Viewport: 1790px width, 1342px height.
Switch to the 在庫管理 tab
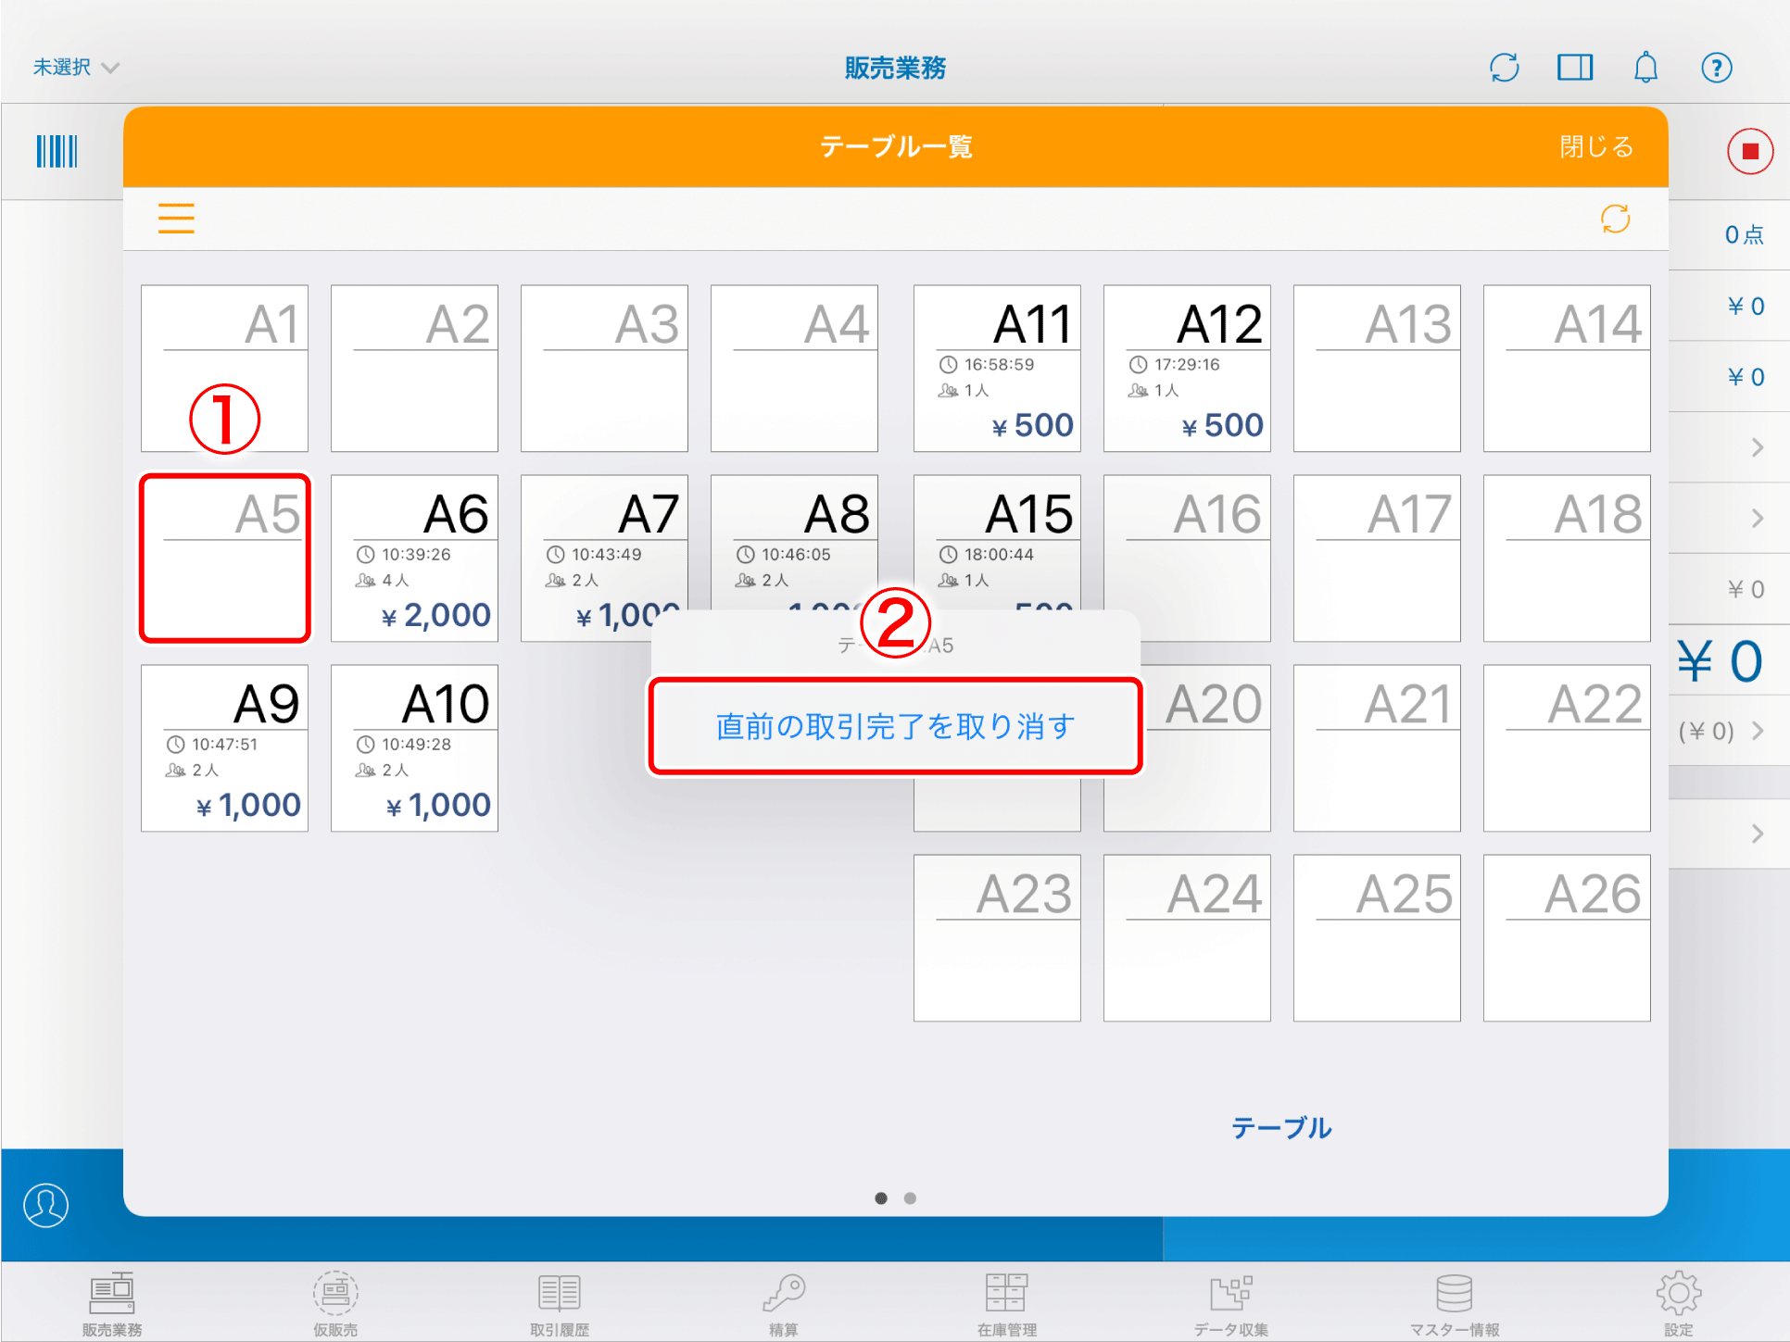pyautogui.click(x=1007, y=1303)
